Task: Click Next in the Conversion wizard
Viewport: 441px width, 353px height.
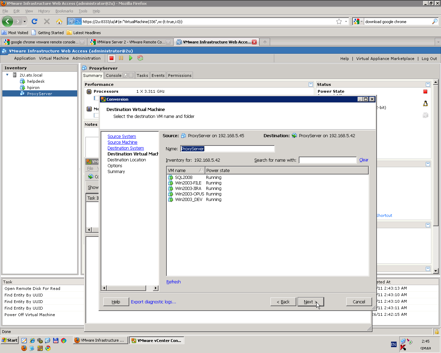Action: (x=311, y=302)
